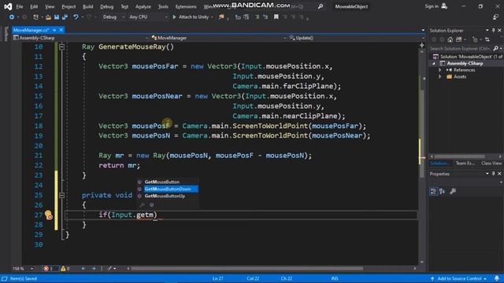Click previous issue arrow in editor footer
The height and width of the screenshot is (283, 504).
(x=83, y=269)
